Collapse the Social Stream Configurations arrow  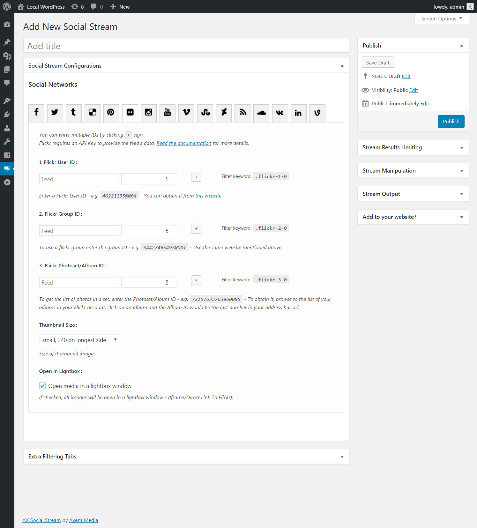point(342,66)
